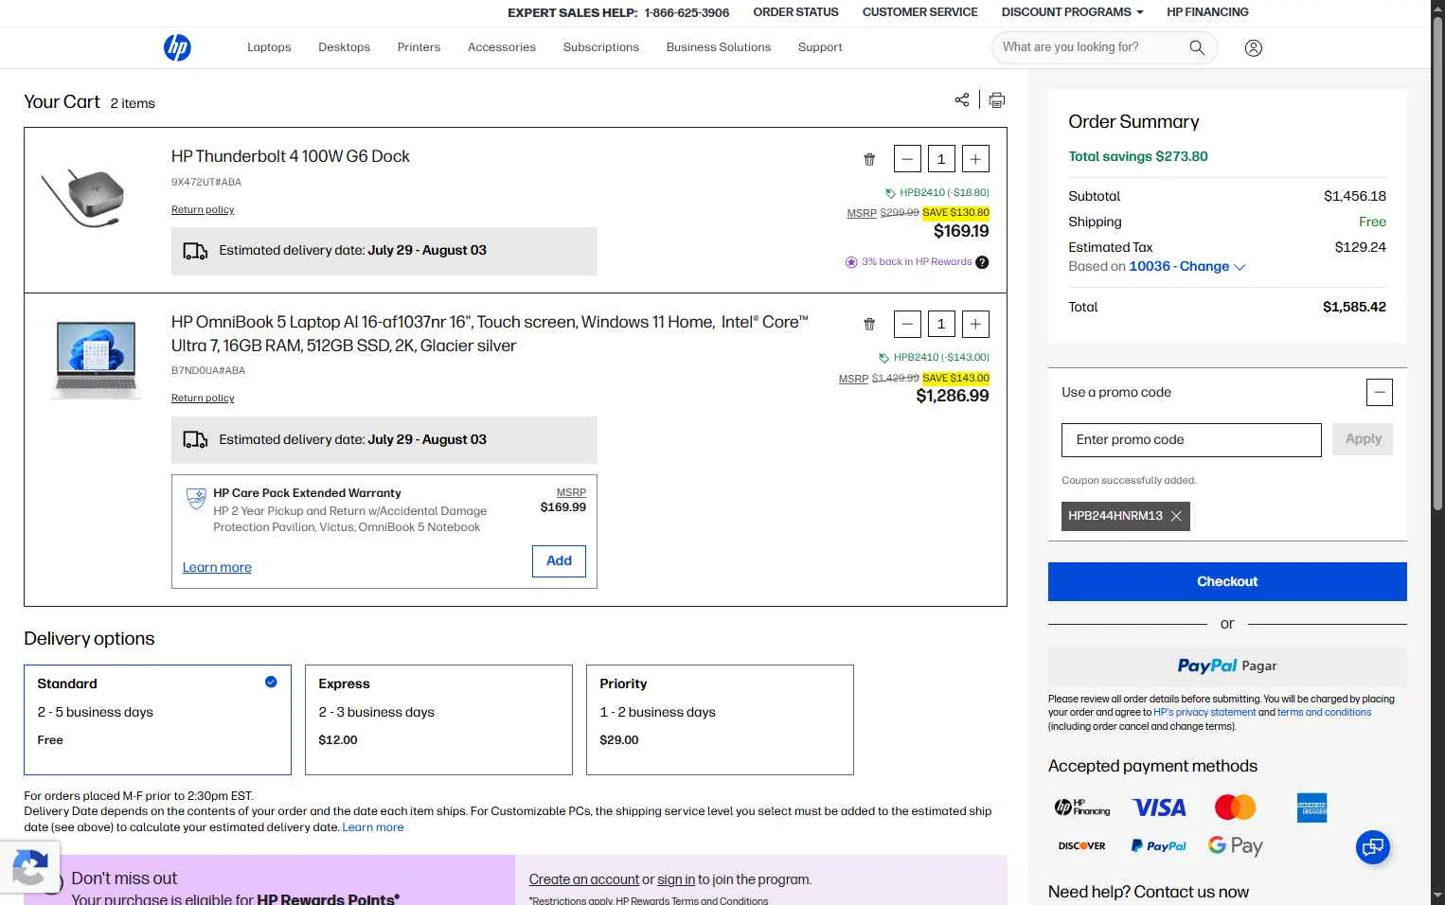This screenshot has height=905, width=1445.
Task: Change the tax zip code 10036
Action: click(1186, 267)
